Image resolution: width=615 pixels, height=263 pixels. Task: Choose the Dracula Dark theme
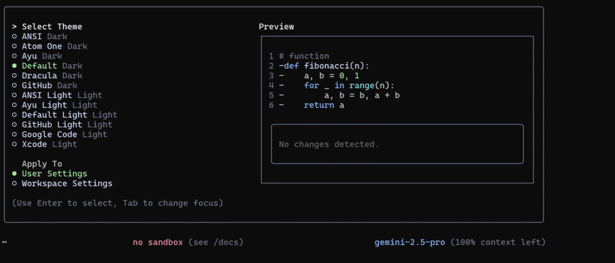47,76
